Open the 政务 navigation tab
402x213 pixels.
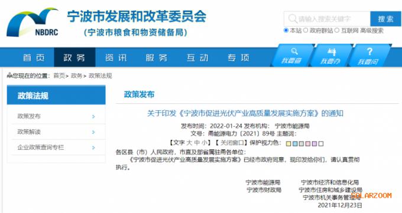74,58
